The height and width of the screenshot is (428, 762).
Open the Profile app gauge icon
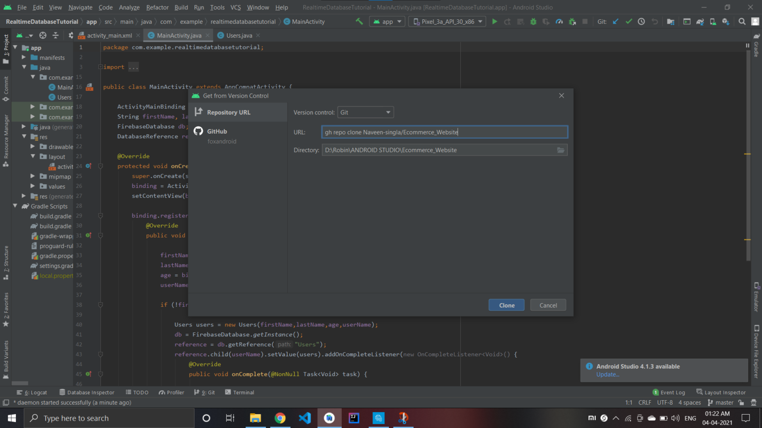[559, 21]
